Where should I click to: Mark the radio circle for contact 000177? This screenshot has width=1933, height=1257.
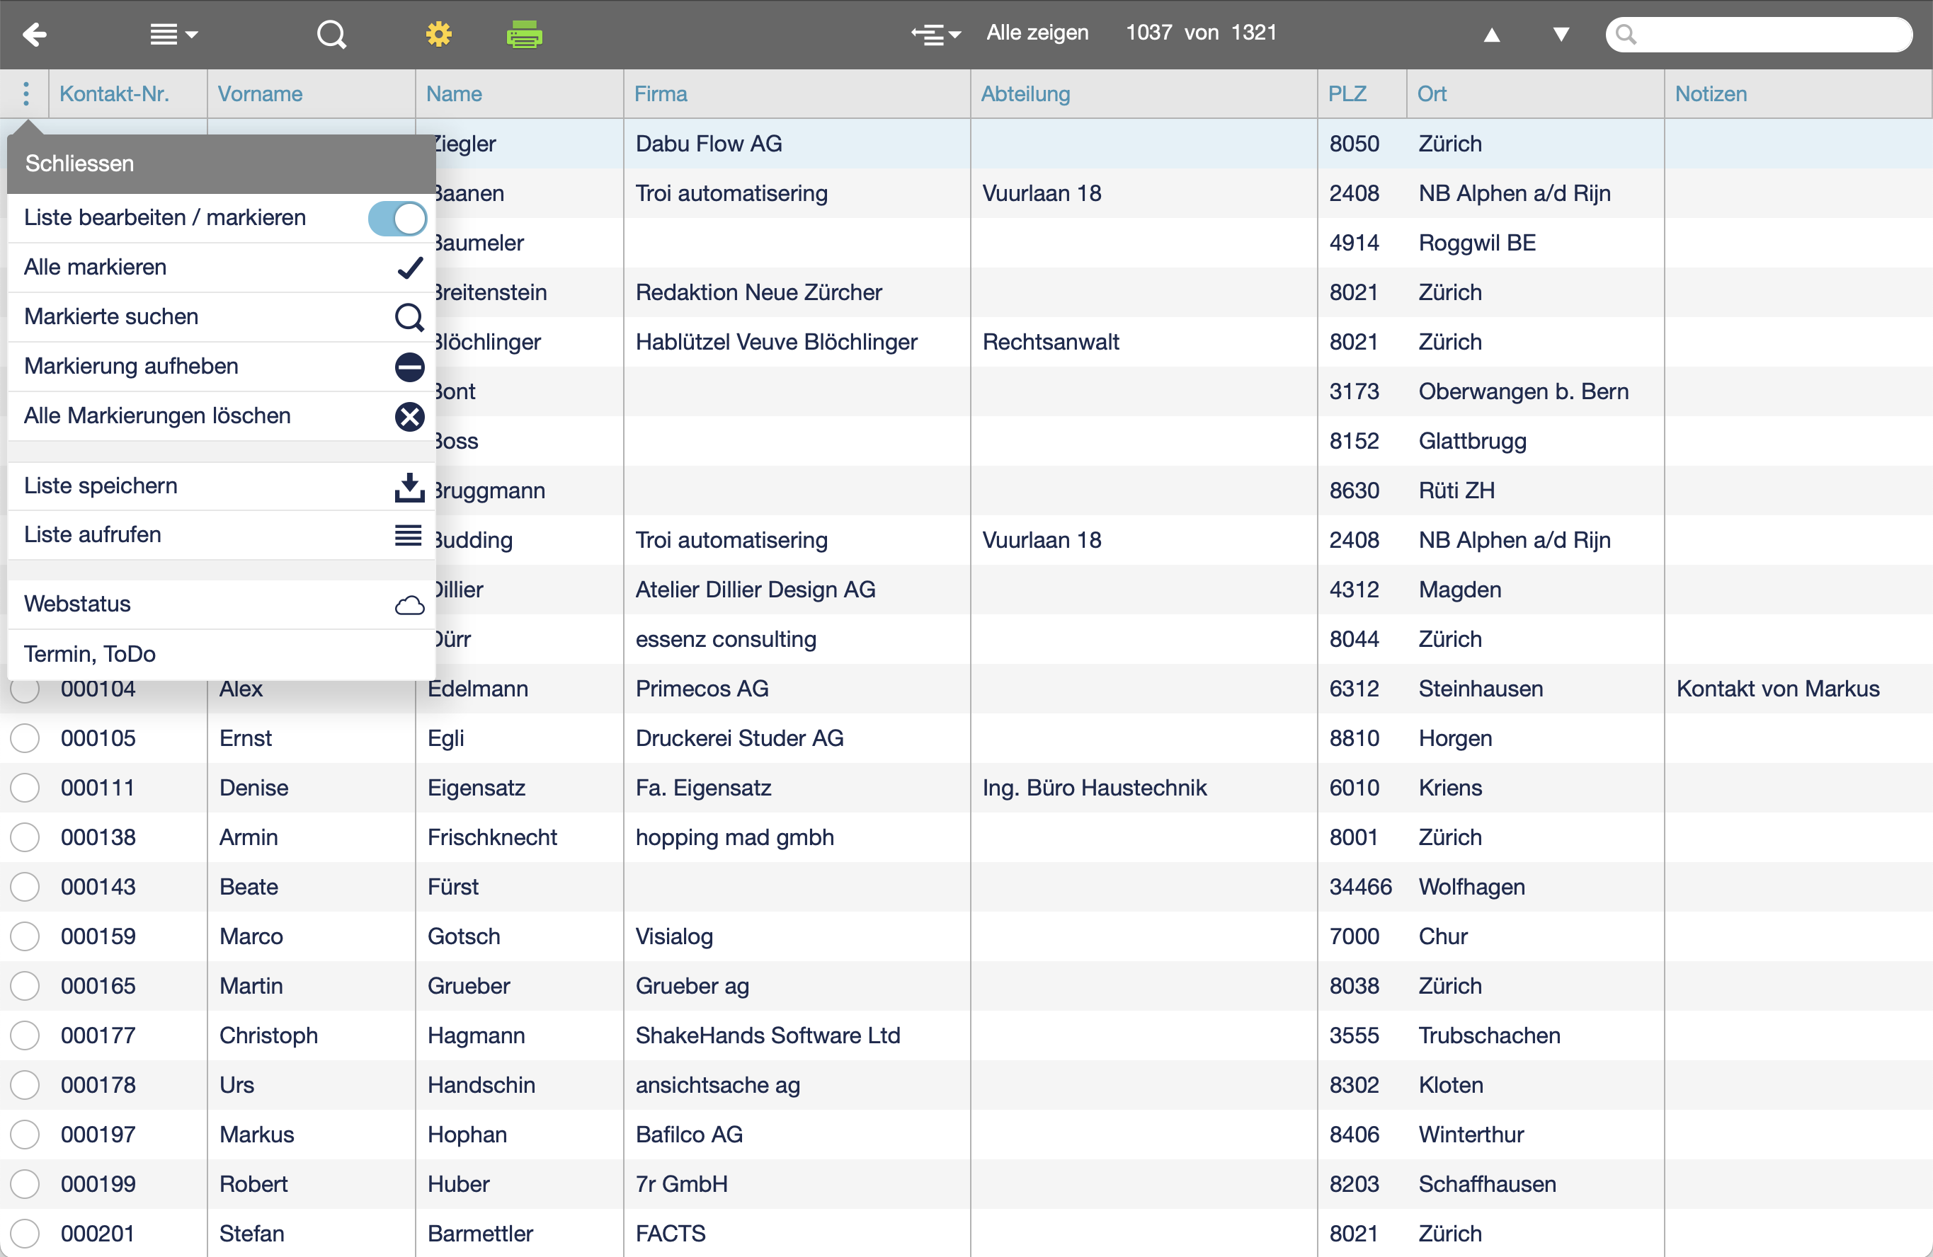pyautogui.click(x=25, y=1035)
